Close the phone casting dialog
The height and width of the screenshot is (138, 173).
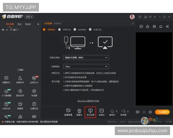133,24
